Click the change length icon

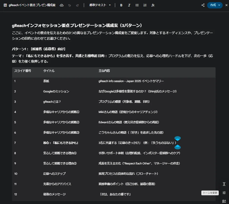(224, 184)
